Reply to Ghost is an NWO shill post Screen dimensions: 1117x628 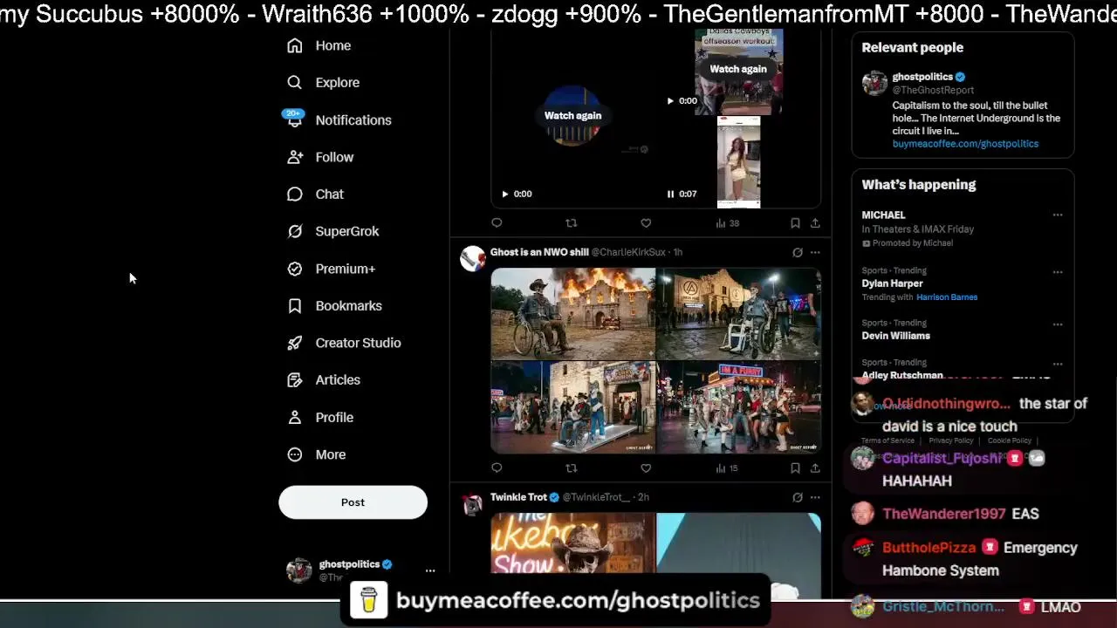point(497,468)
